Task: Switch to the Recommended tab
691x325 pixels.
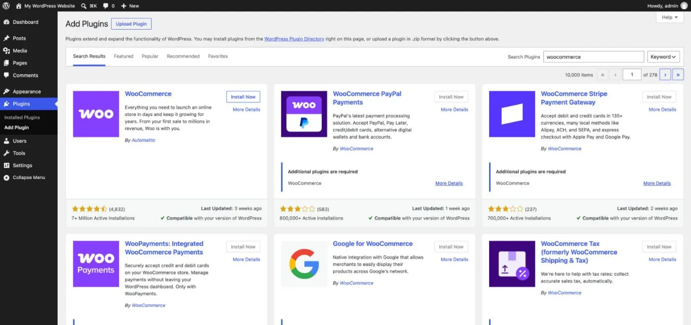Action: 183,56
